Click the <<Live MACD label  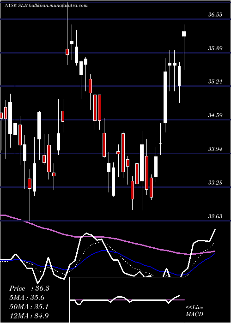pyautogui.click(x=195, y=311)
